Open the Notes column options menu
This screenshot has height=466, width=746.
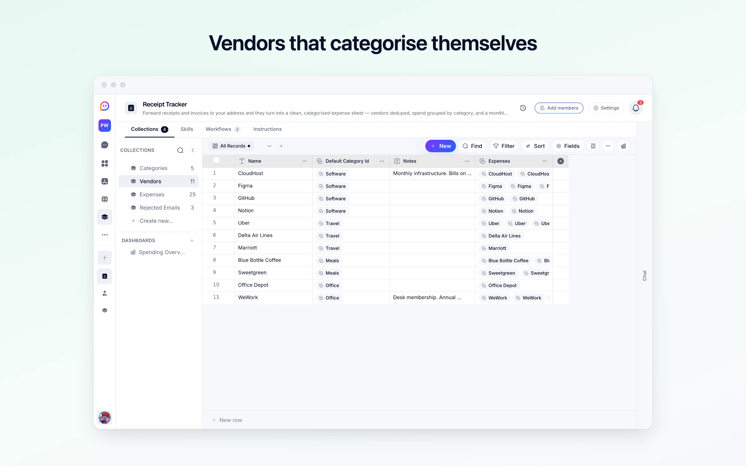pos(467,161)
